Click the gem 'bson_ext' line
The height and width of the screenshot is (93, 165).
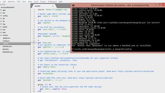[45, 43]
